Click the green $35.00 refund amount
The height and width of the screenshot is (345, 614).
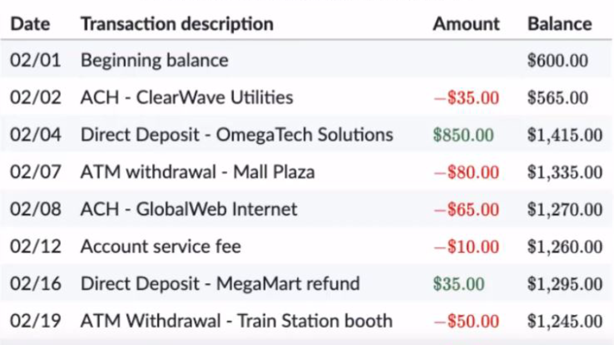point(458,284)
